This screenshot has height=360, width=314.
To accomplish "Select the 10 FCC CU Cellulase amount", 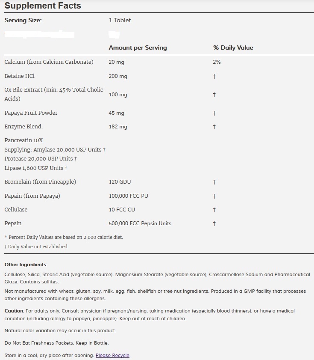I will 122,210.
